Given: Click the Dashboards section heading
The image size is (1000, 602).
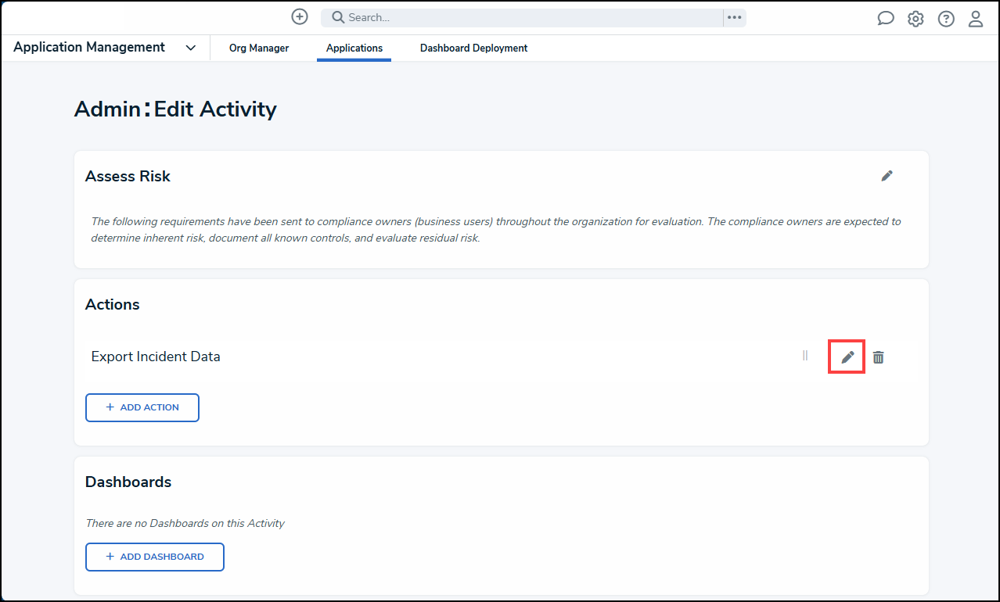Looking at the screenshot, I should (128, 482).
